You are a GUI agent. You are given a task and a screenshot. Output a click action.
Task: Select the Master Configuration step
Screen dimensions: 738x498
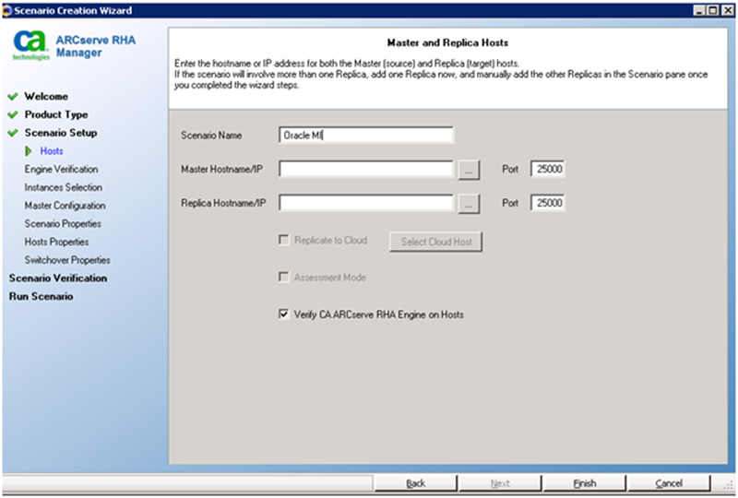coord(65,206)
